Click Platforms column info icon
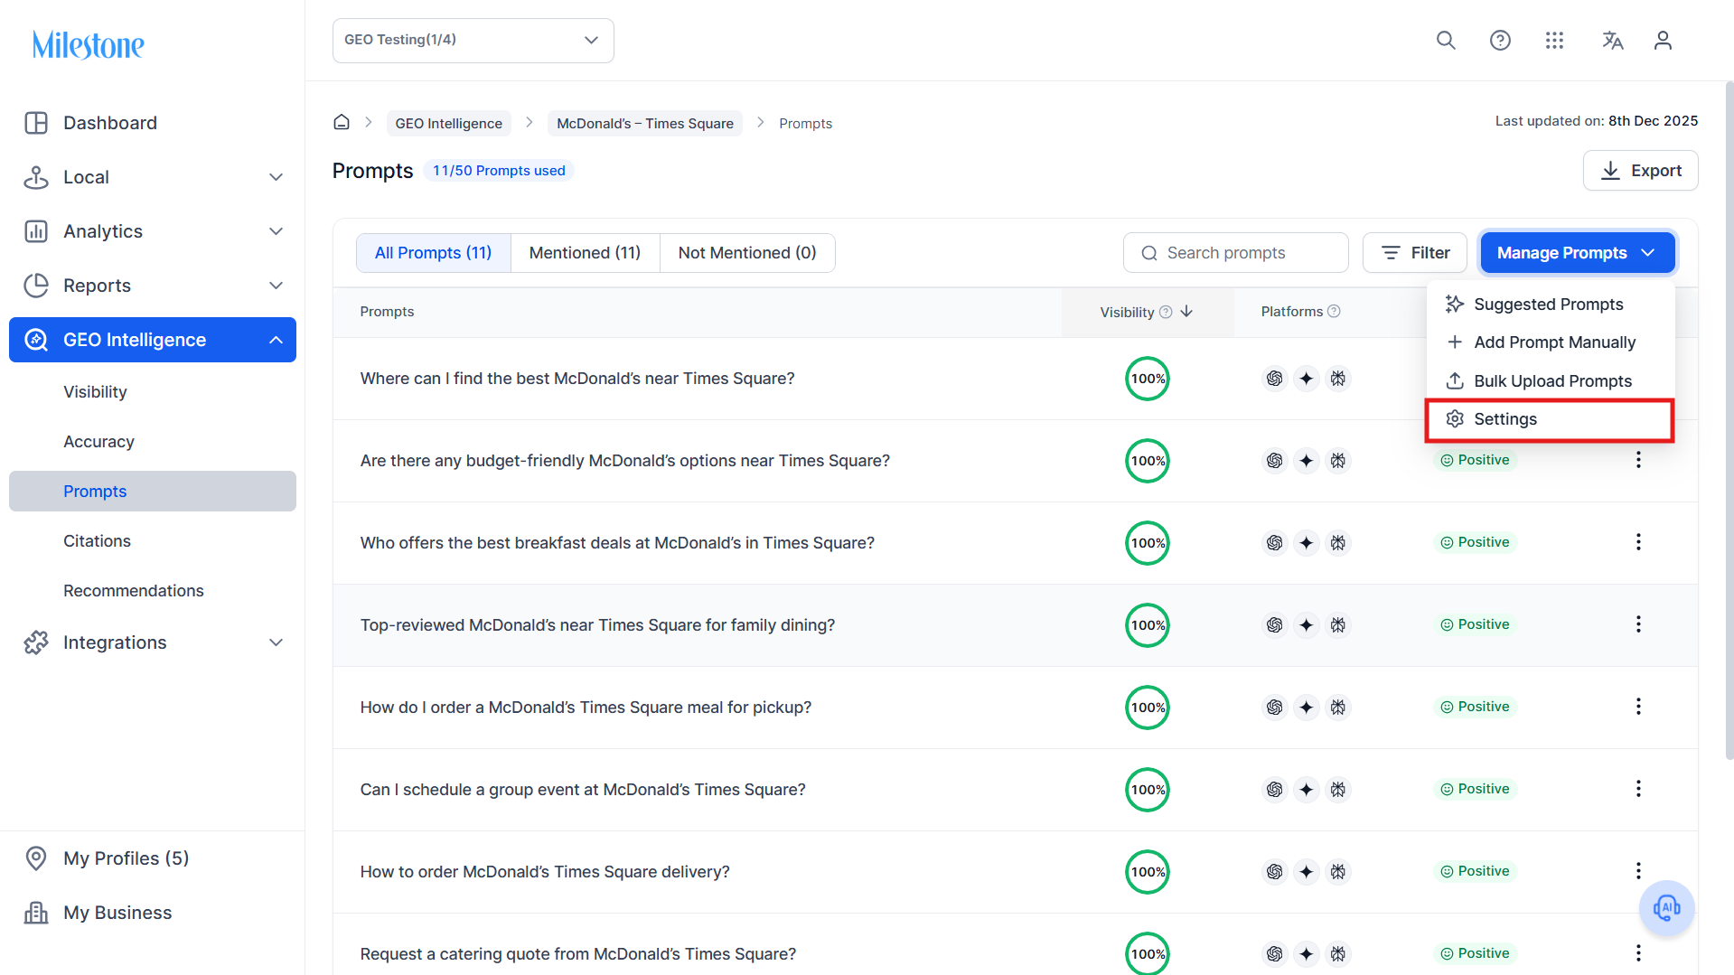The width and height of the screenshot is (1734, 975). tap(1334, 311)
